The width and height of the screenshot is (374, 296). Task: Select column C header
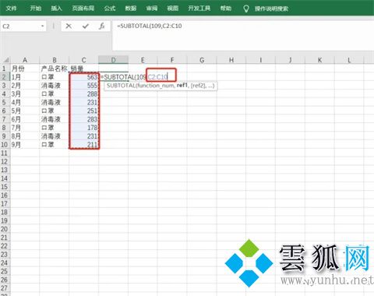(83, 60)
